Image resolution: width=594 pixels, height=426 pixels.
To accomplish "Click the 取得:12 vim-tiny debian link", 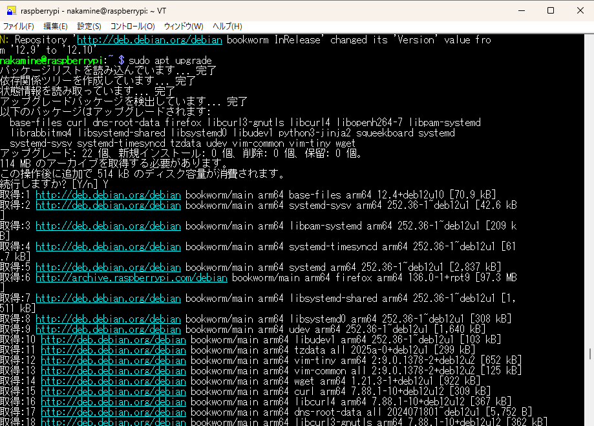I will click(x=113, y=361).
